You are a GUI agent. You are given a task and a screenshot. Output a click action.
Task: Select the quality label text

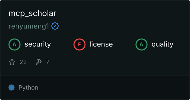pos(162,44)
